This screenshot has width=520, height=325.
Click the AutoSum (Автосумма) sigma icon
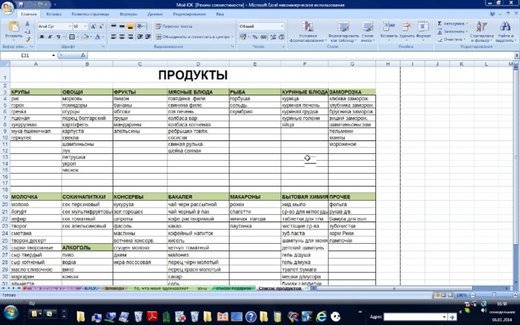pos(440,24)
